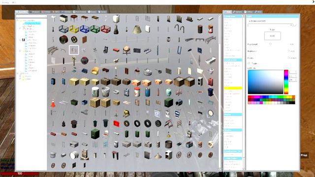Switch to the Options tab
Screen dimensions: 315x177
pos(237,12)
